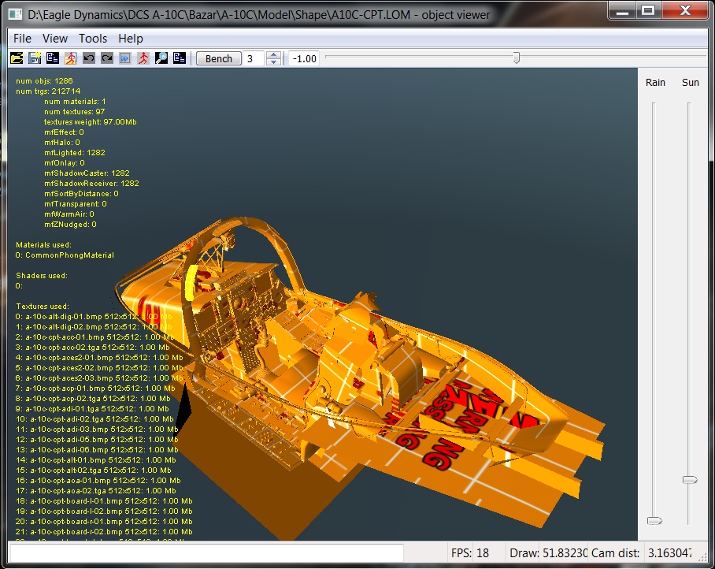Click texture row "20: a-10c-cpt-board-r-01.bmp"
The width and height of the screenshot is (715, 569).
click(104, 522)
